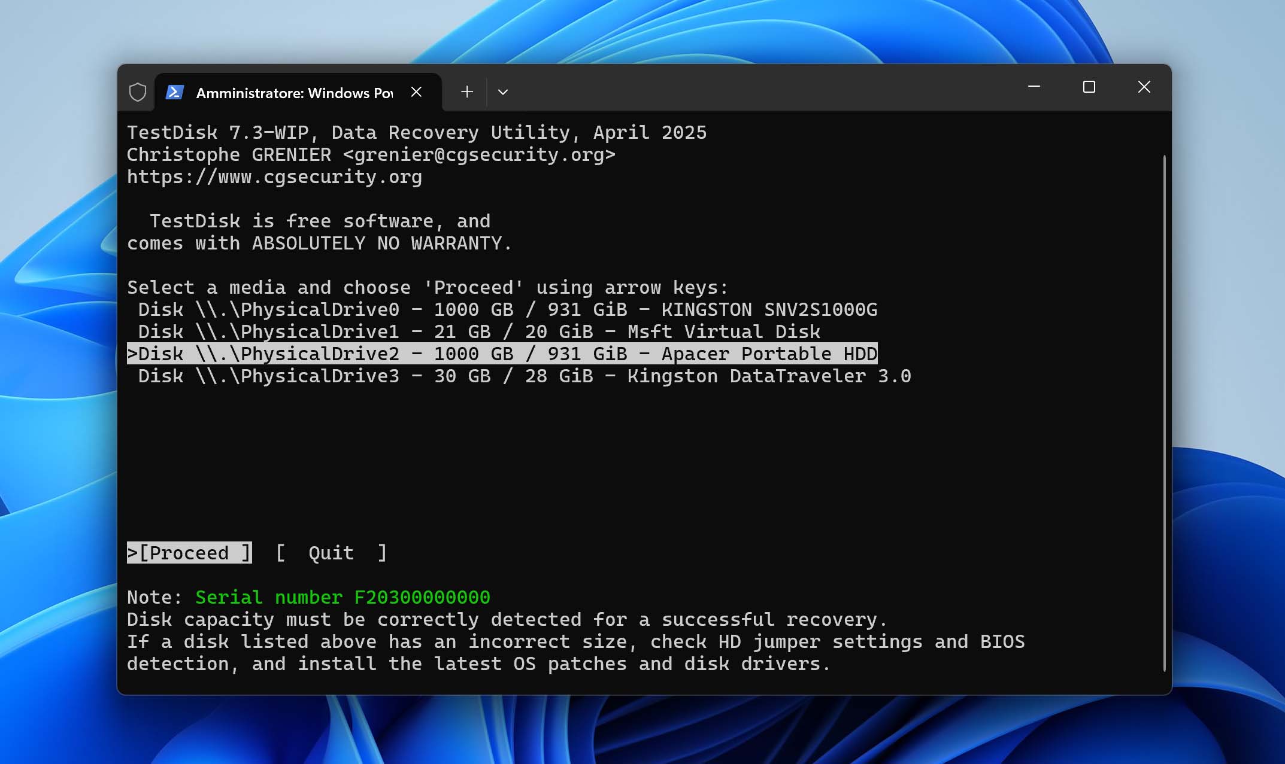Maximize the terminal window
1285x764 pixels.
(x=1089, y=87)
